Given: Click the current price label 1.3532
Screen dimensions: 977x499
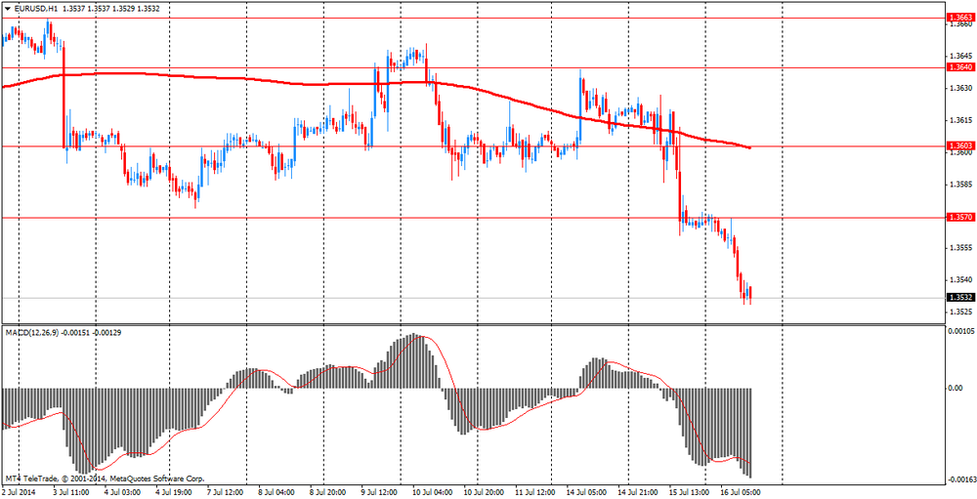Looking at the screenshot, I should [959, 298].
